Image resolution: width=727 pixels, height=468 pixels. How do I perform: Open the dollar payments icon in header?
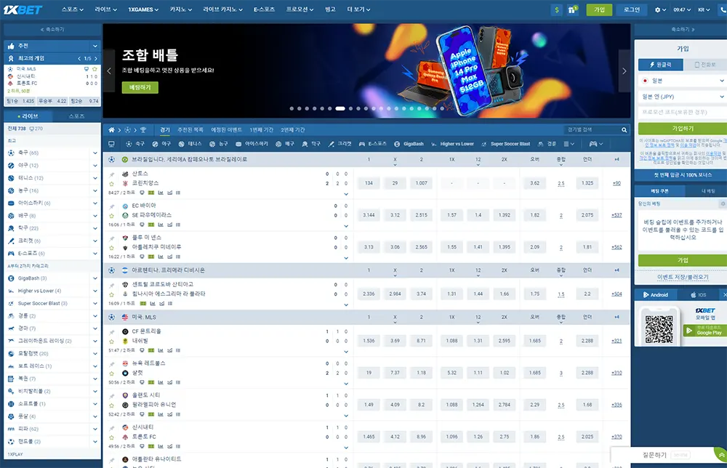pos(556,9)
